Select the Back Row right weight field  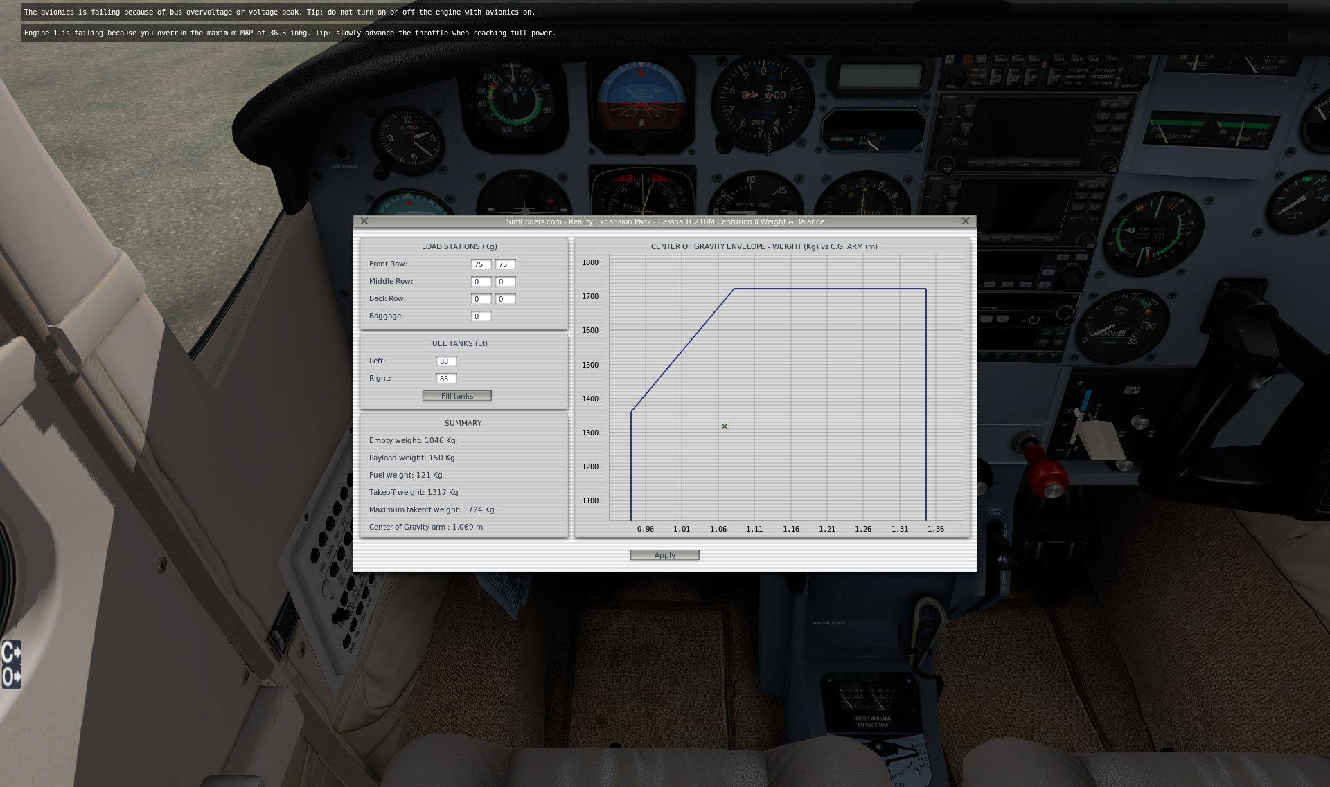[505, 299]
